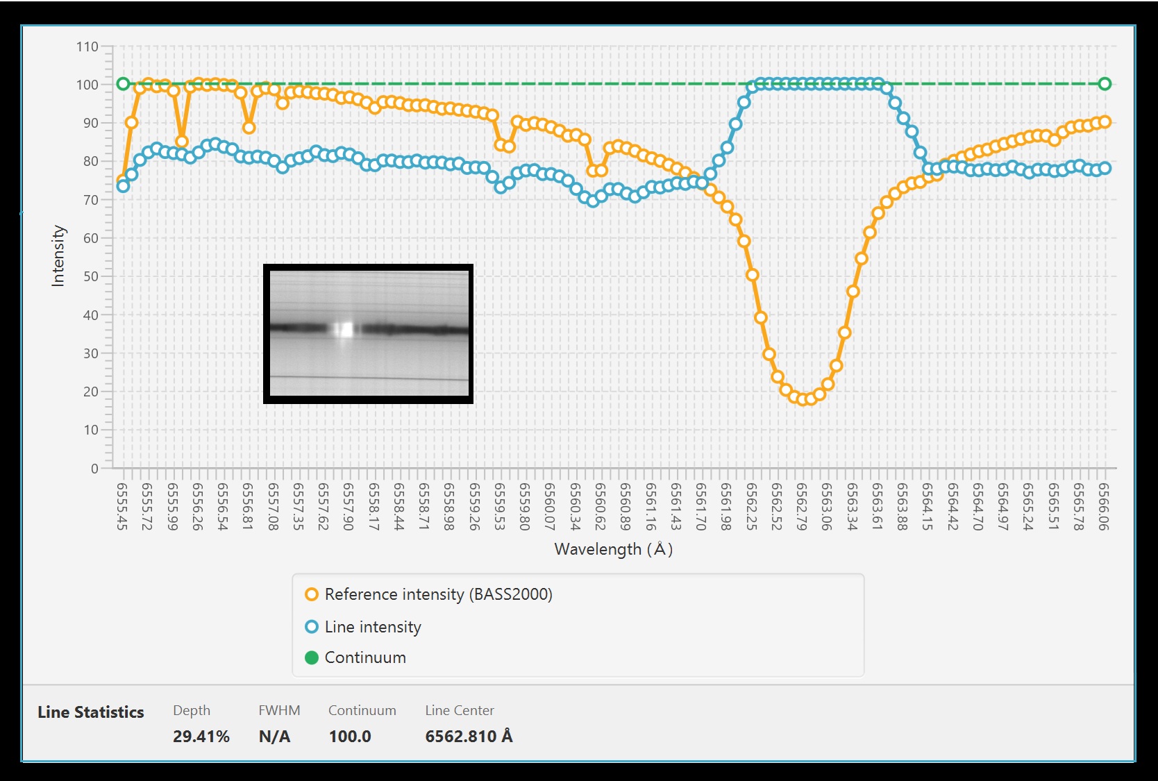Image resolution: width=1158 pixels, height=781 pixels.
Task: Select the FWHM N/A value
Action: pos(274,736)
